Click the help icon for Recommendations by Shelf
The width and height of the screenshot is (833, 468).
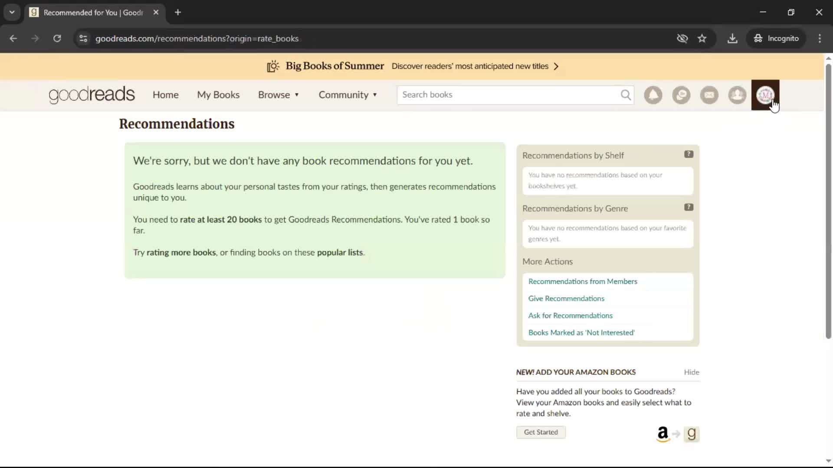(x=689, y=154)
